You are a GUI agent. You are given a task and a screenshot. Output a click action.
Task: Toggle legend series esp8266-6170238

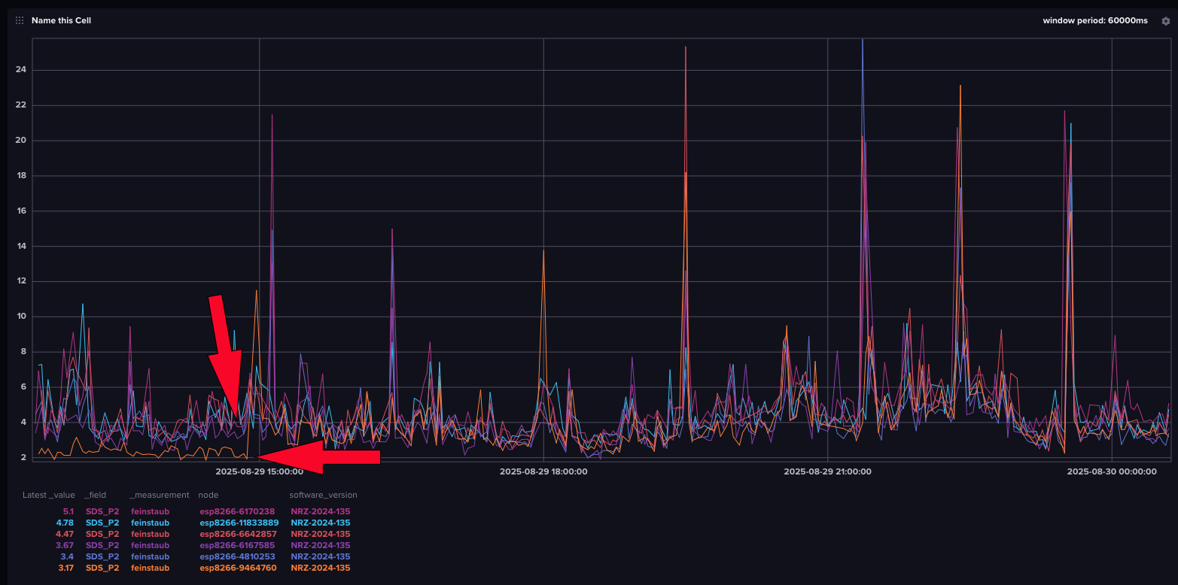click(237, 511)
